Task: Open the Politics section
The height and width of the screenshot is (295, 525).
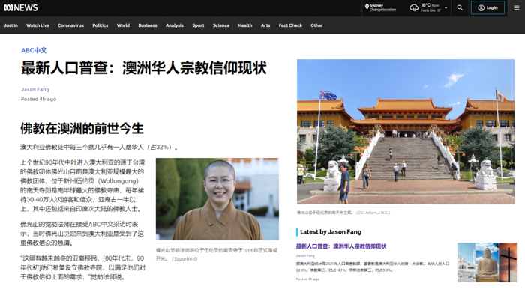Action: pos(100,25)
